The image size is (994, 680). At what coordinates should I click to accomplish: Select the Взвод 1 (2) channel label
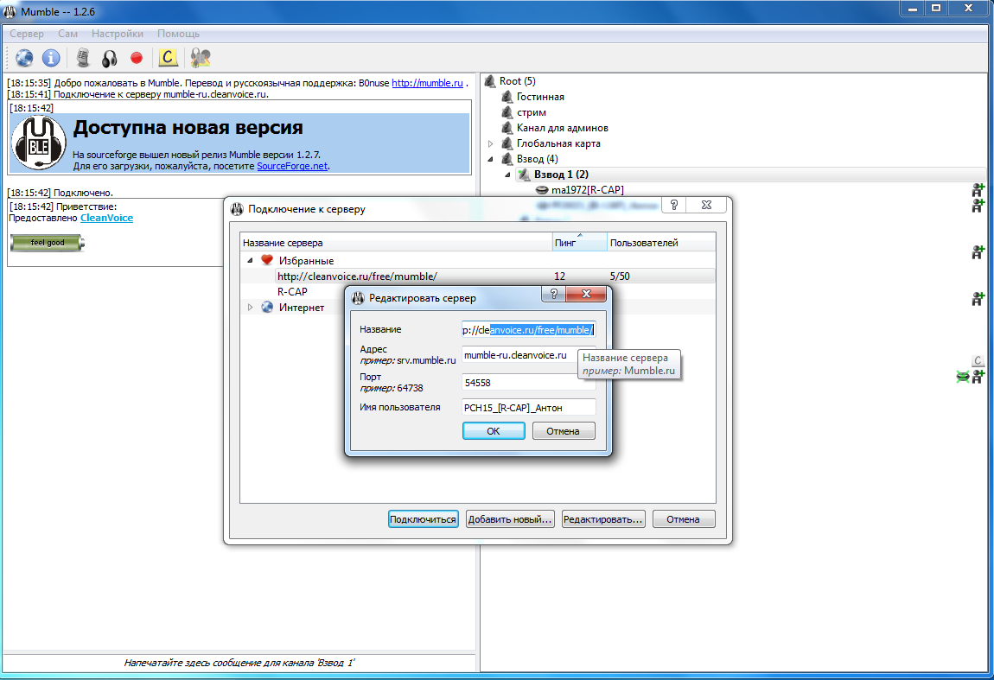pos(561,175)
